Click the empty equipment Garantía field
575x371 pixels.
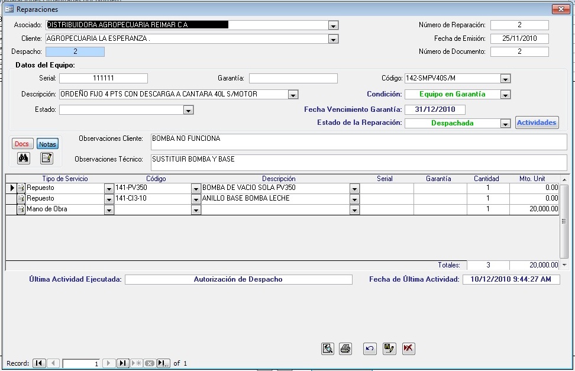click(293, 78)
